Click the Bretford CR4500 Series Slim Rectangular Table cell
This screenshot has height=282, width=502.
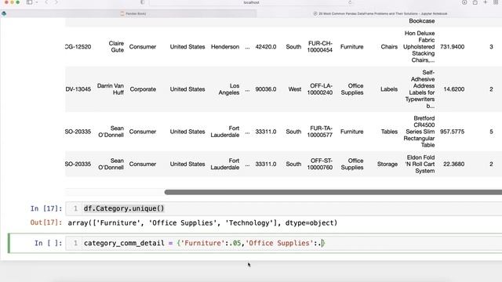[419, 132]
